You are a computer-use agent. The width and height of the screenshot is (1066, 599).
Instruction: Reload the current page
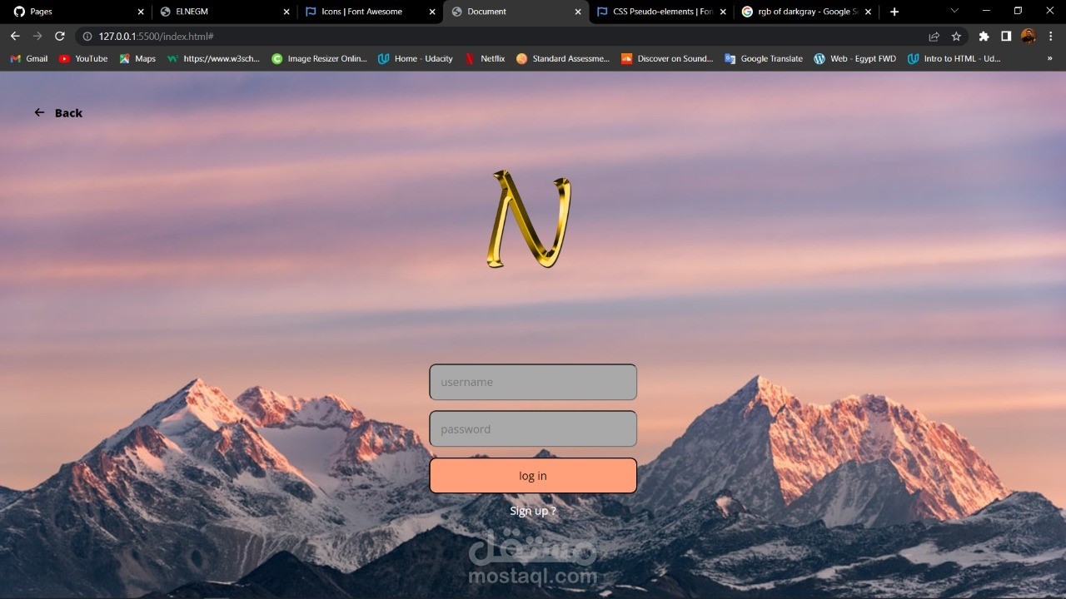click(x=59, y=37)
